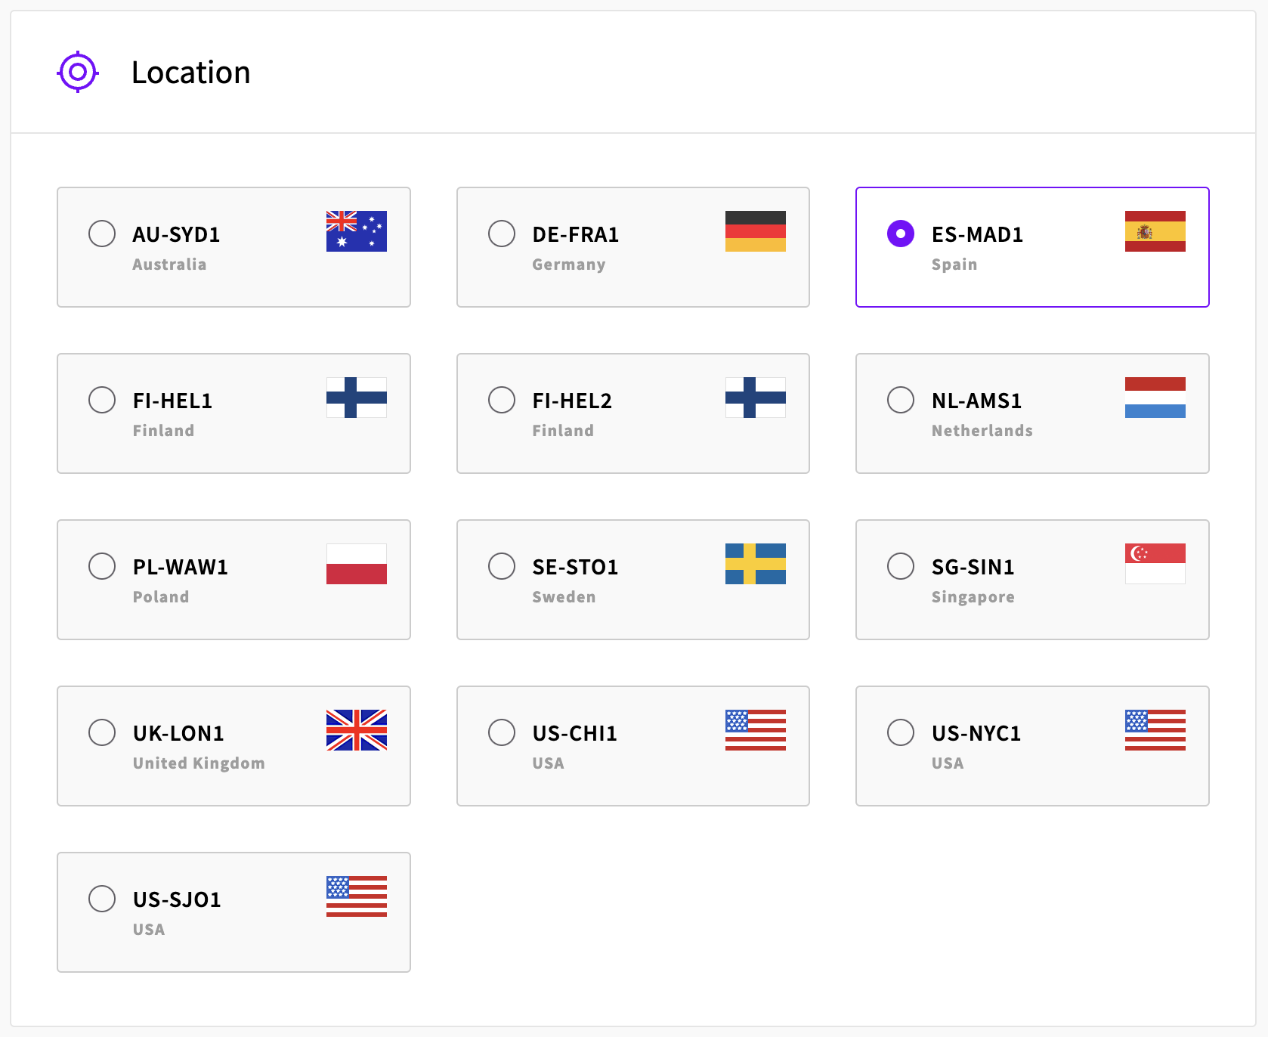1268x1037 pixels.
Task: Click the 'FI-HEL2' location code text
Action: click(573, 401)
